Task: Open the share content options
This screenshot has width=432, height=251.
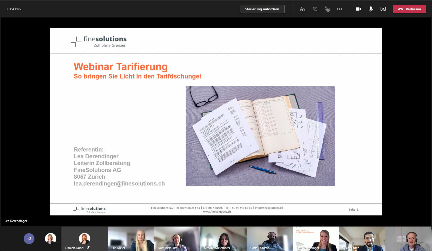Action: [x=383, y=9]
